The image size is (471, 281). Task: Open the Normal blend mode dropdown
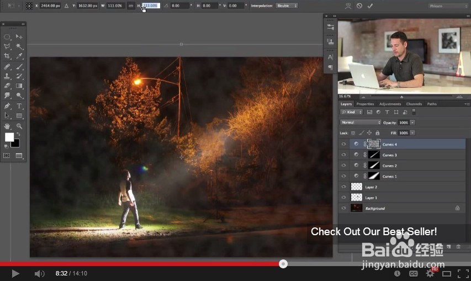tap(361, 123)
